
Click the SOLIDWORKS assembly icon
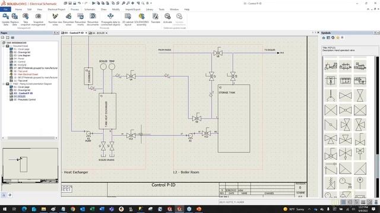(141, 19)
